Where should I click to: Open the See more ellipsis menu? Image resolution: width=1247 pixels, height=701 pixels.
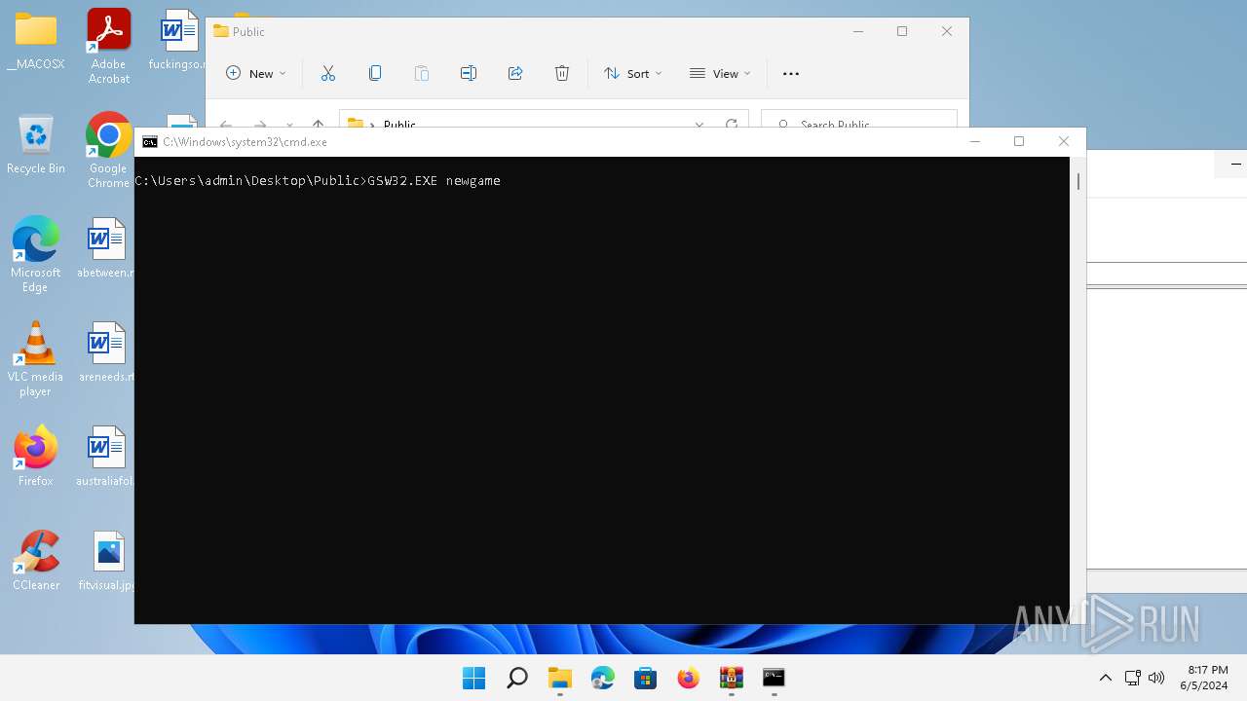[791, 73]
